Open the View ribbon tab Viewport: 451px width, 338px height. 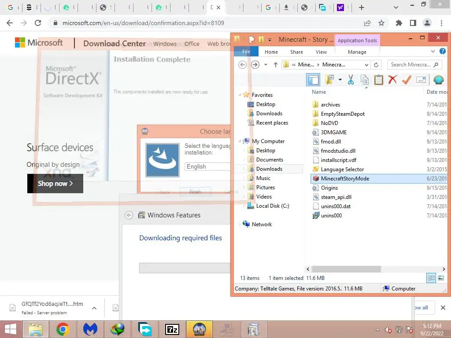tap(321, 52)
